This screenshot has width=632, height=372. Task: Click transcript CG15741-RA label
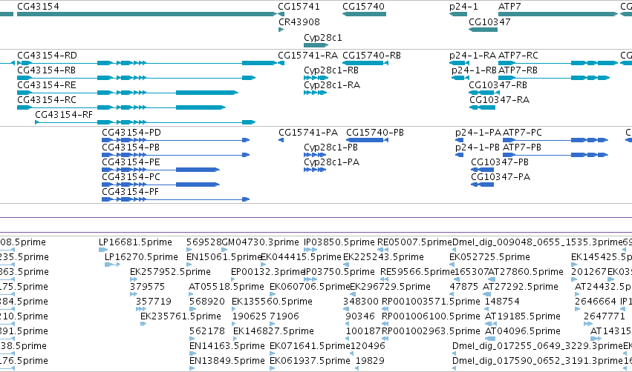pos(308,56)
